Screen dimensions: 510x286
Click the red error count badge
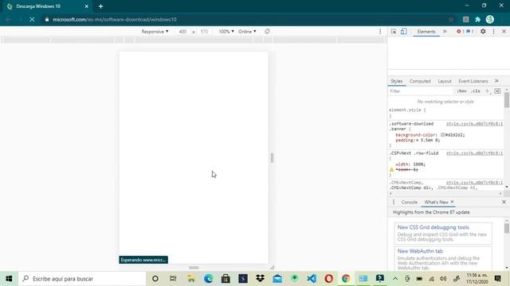(x=460, y=32)
